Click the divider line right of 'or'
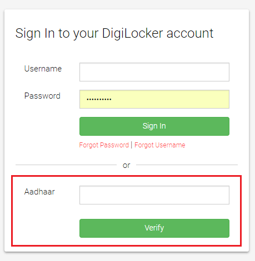 [187, 165]
